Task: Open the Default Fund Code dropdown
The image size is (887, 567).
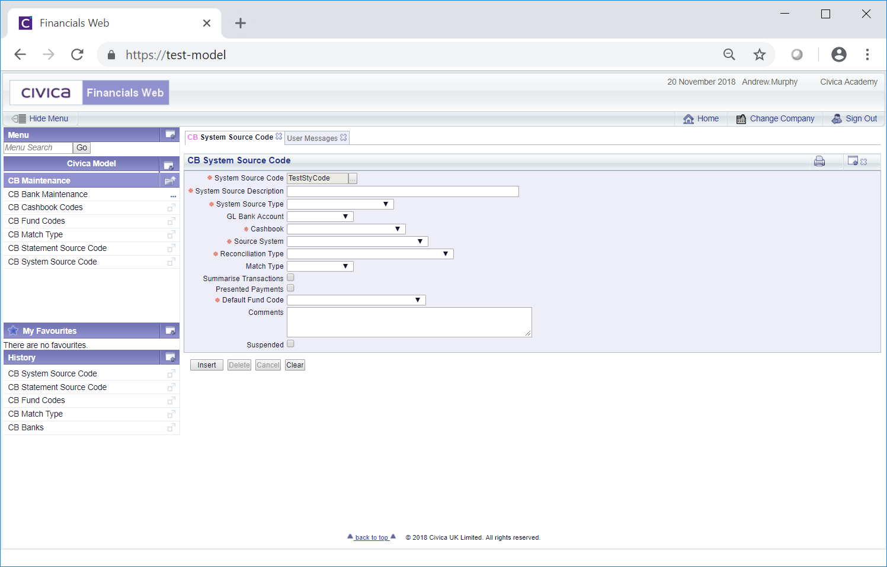Action: point(356,300)
